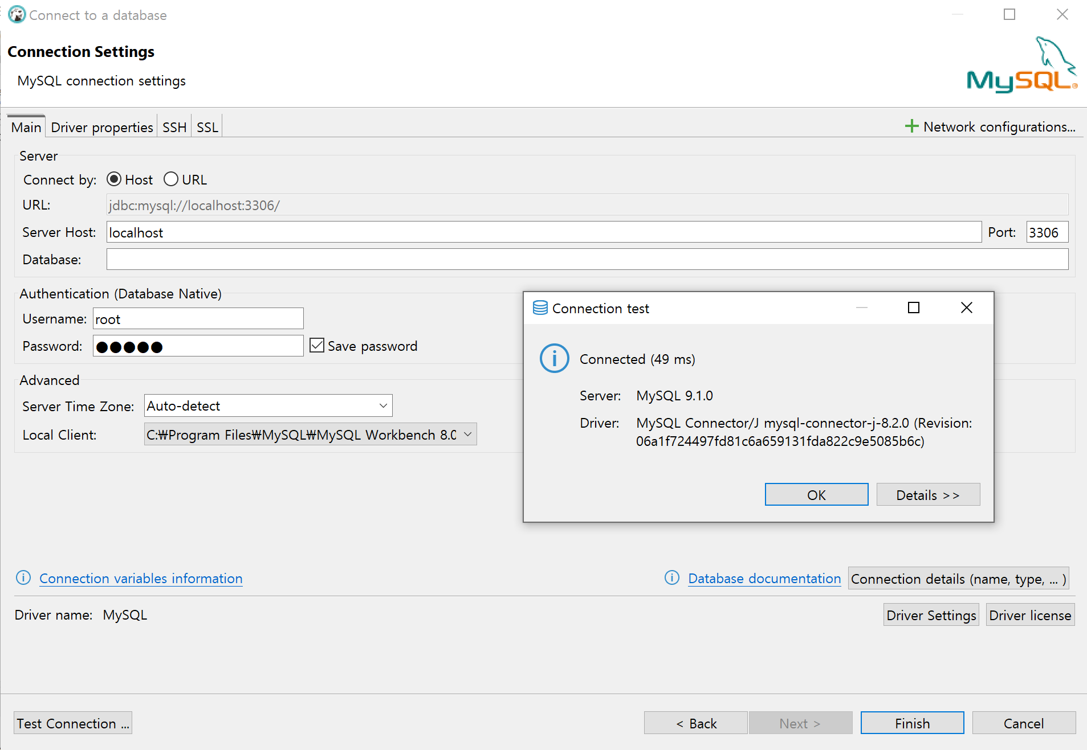
Task: Click the MySQL Connector/J driver text
Action: (x=804, y=432)
